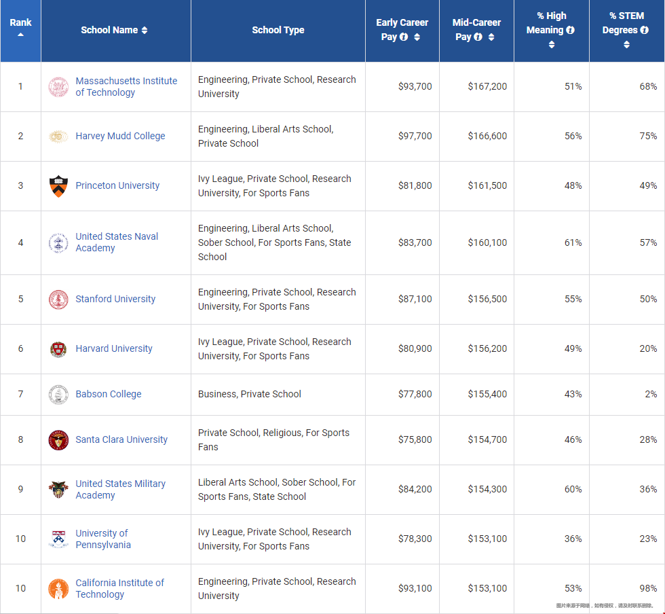Select the 61% high meaning cell
665x614 pixels.
coord(552,243)
